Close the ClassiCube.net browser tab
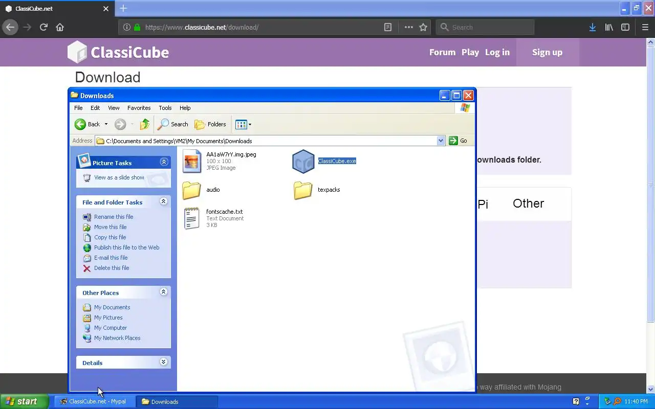 tap(106, 9)
